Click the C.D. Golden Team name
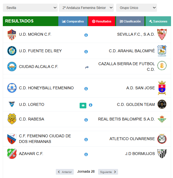 tap(136, 104)
